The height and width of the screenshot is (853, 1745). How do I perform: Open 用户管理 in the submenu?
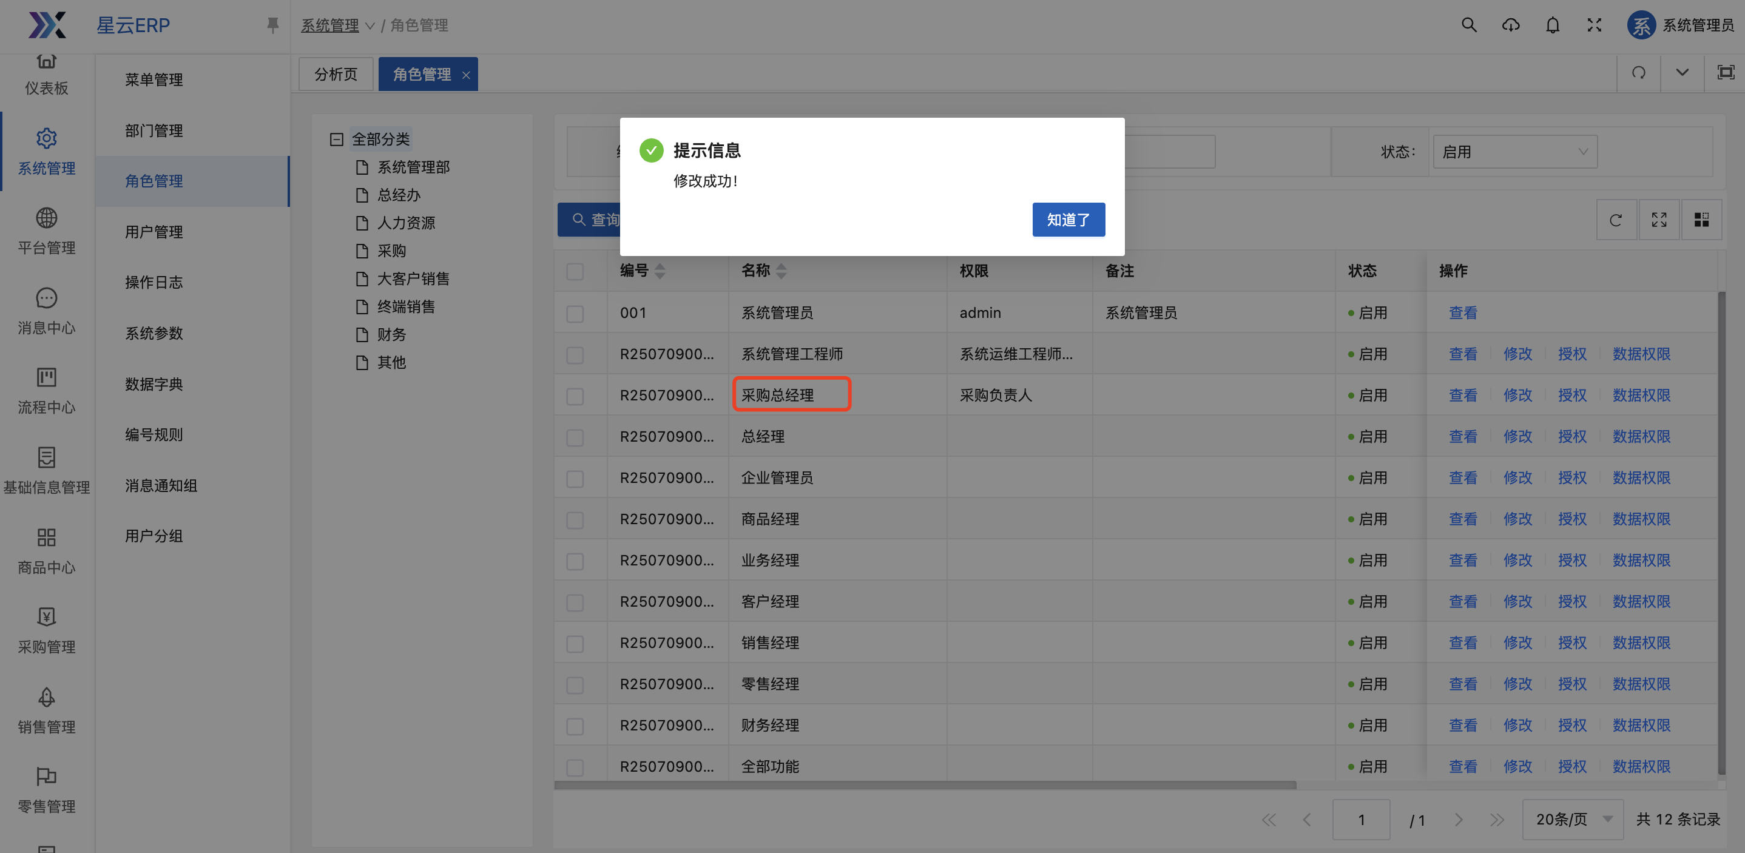click(x=154, y=232)
